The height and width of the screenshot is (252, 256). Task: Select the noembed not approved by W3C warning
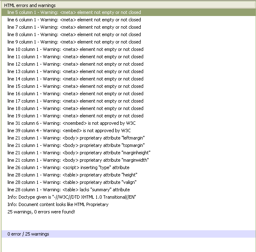pos(128,123)
